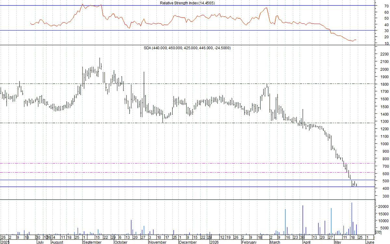Click the 400 price axis label
The image size is (390, 244).
pos(385,189)
